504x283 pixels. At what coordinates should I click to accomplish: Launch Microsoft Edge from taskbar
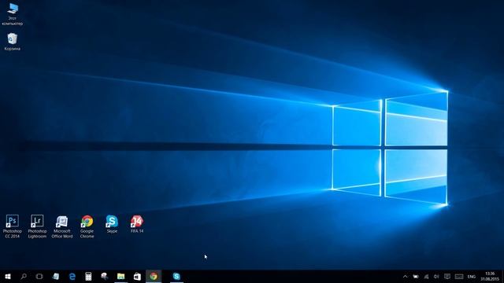(72, 276)
